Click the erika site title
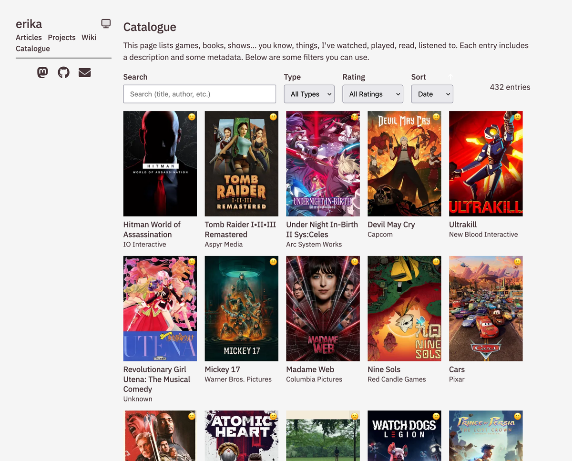572x461 pixels. pos(29,24)
